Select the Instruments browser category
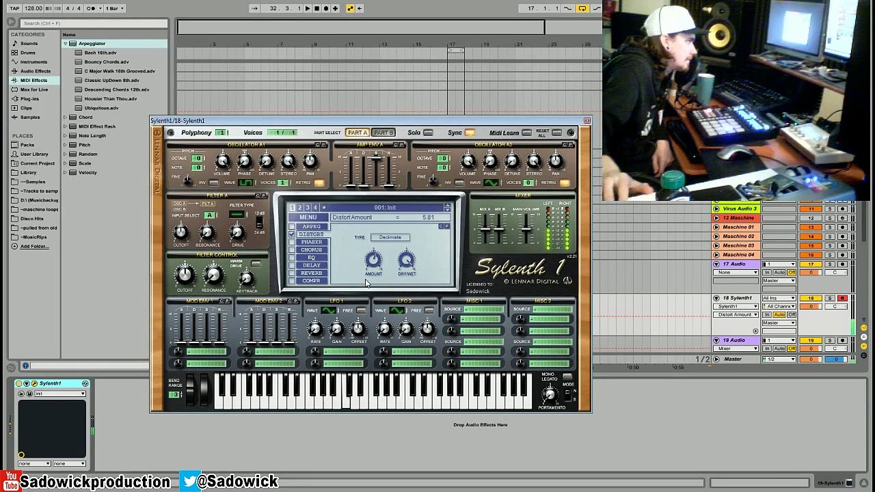The width and height of the screenshot is (875, 492). (x=33, y=61)
